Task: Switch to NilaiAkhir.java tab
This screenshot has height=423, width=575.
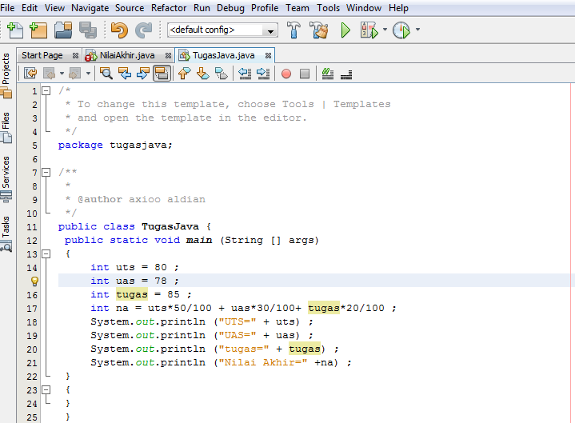Action: pyautogui.click(x=127, y=55)
